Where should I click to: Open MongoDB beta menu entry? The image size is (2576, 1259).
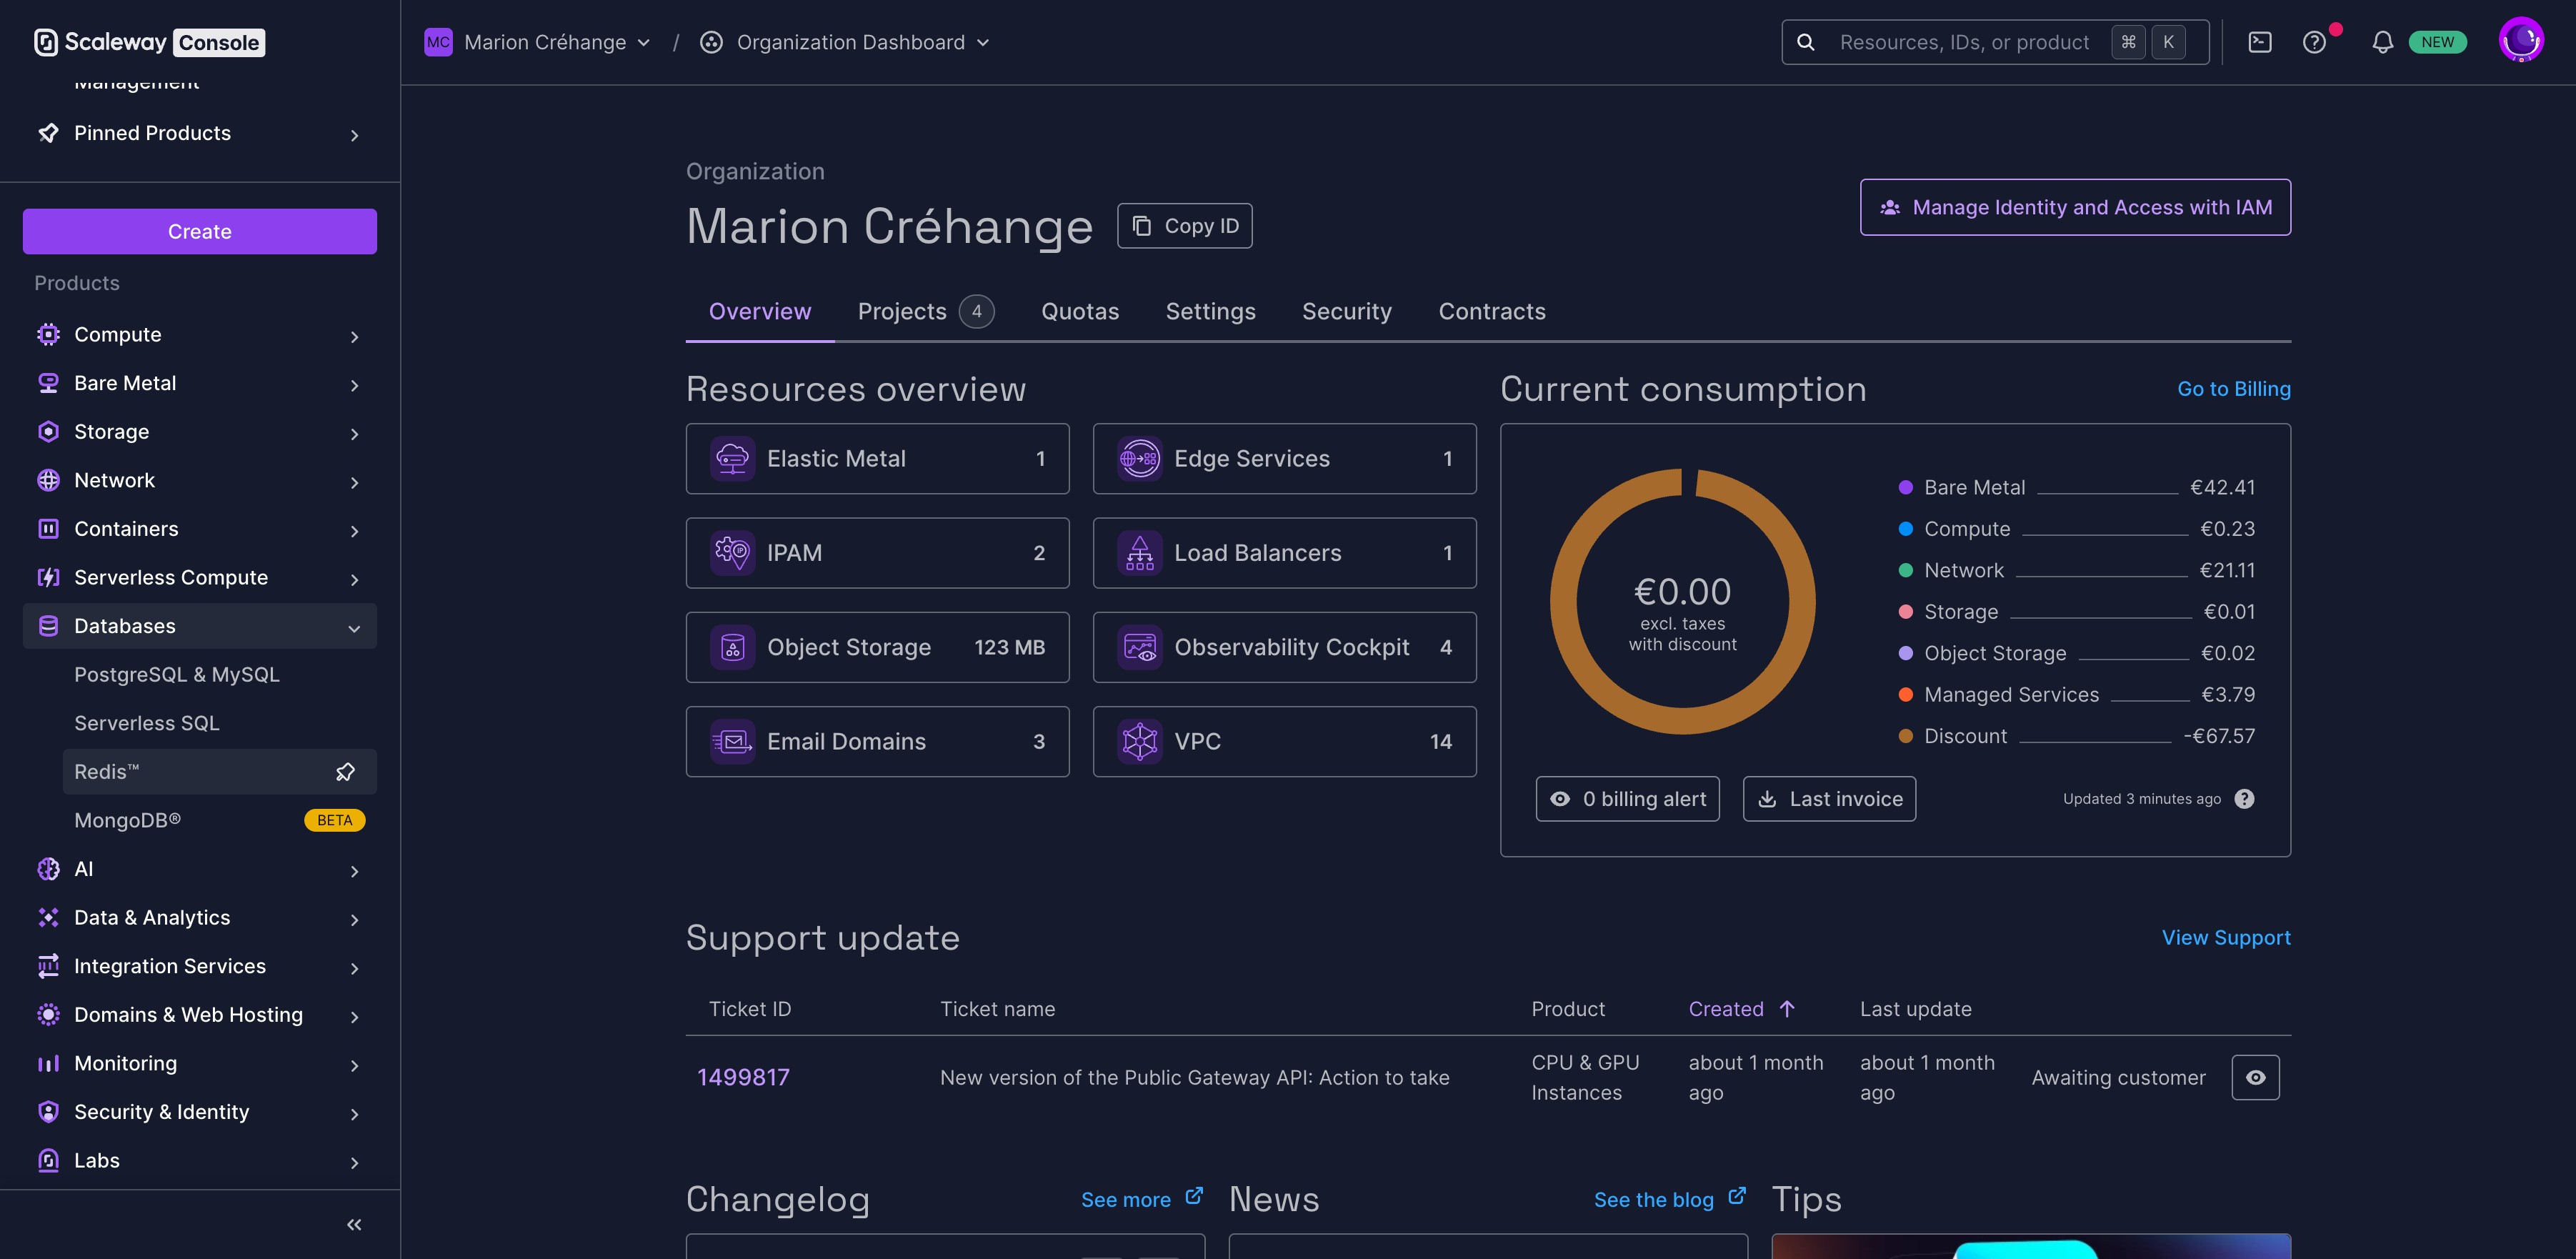[x=219, y=820]
